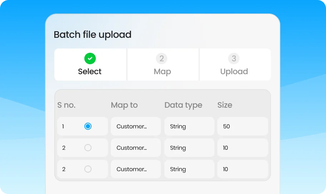The width and height of the screenshot is (326, 194).
Task: Click the S no. column header
Action: click(x=66, y=105)
